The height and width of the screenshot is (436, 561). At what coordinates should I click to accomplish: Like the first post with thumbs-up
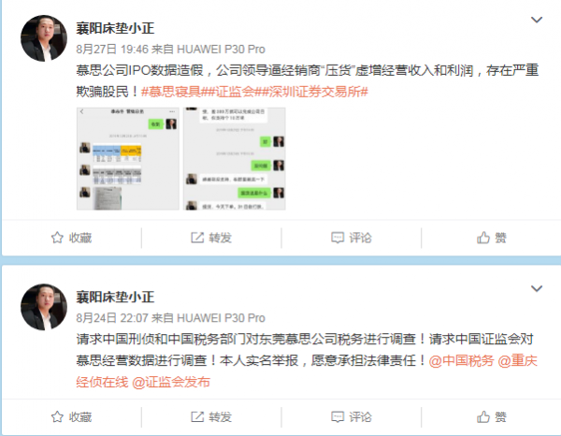click(491, 238)
